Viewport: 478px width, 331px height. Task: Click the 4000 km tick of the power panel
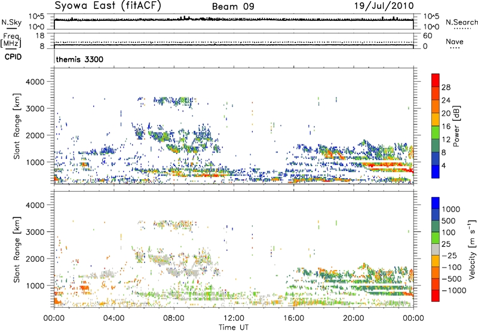click(x=35, y=82)
